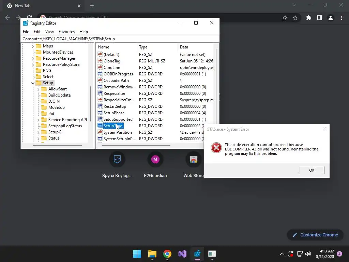349x262 pixels.
Task: Select the SetupapiLogStatus folder icon
Action: pos(44,126)
